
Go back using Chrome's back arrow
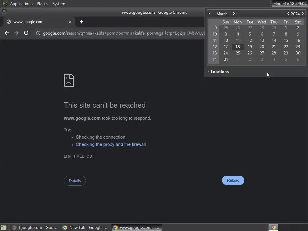tap(7, 33)
